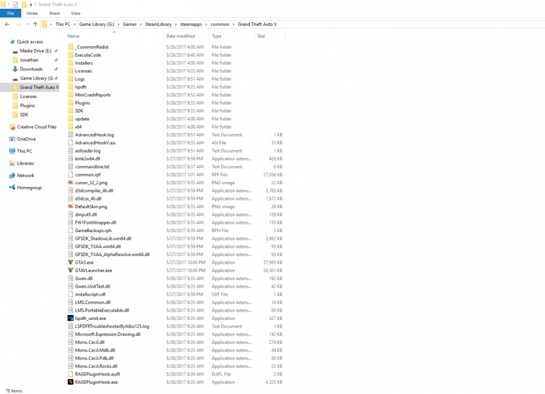Viewport: 545px width, 394px height.
Task: Click the Back navigation arrow
Action: click(x=7, y=24)
